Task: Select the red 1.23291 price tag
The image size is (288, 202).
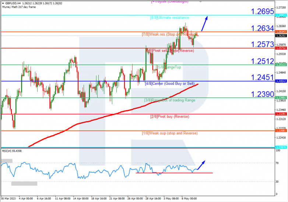Action: [281, 114]
